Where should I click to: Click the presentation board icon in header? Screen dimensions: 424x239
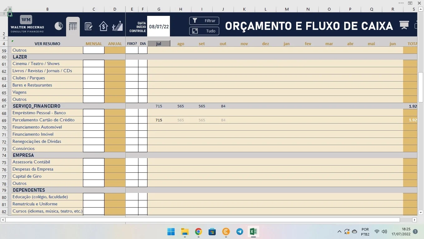click(404, 25)
